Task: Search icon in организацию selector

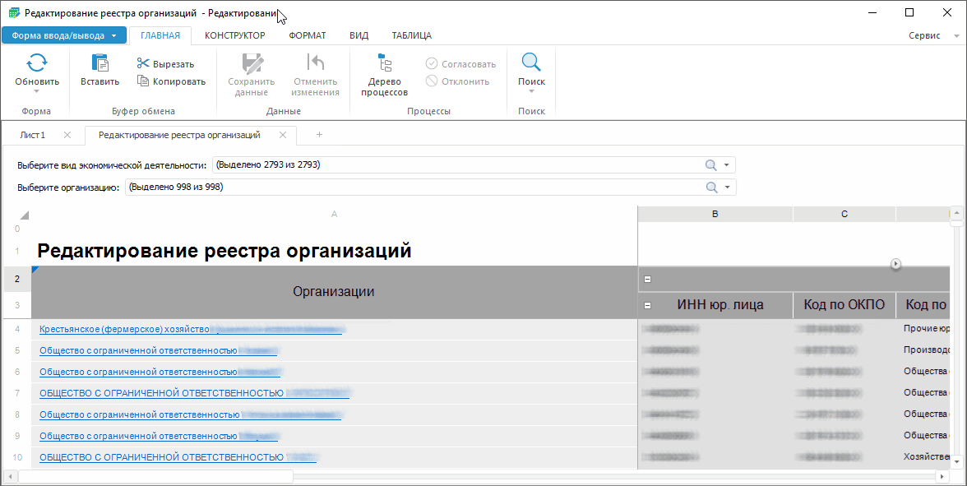Action: coord(712,187)
